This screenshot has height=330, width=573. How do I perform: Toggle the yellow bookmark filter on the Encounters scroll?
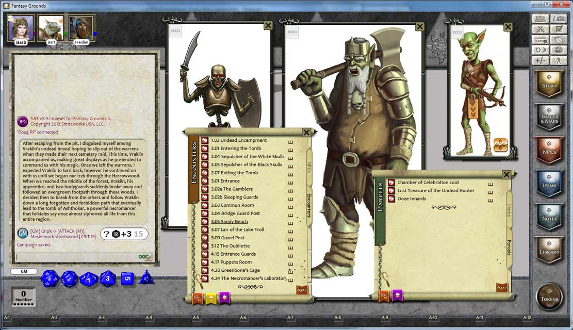211,298
